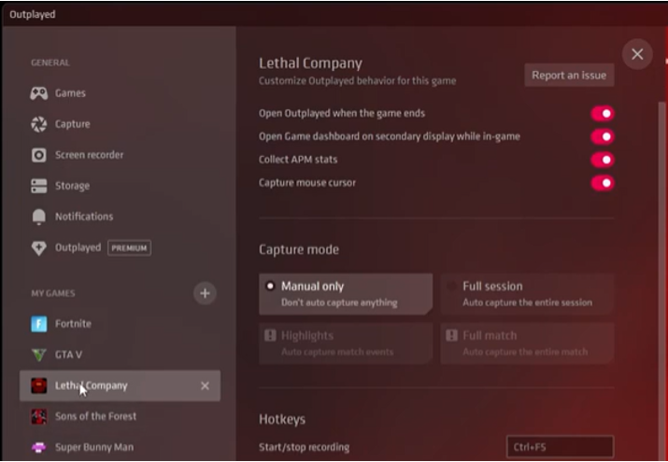Select Sons of the Forest in My Games
668x462 pixels.
pyautogui.click(x=121, y=416)
